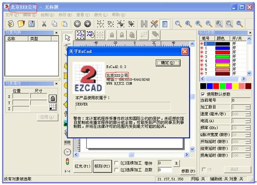
Task: Click the grid reference point icon
Action: 53,107
